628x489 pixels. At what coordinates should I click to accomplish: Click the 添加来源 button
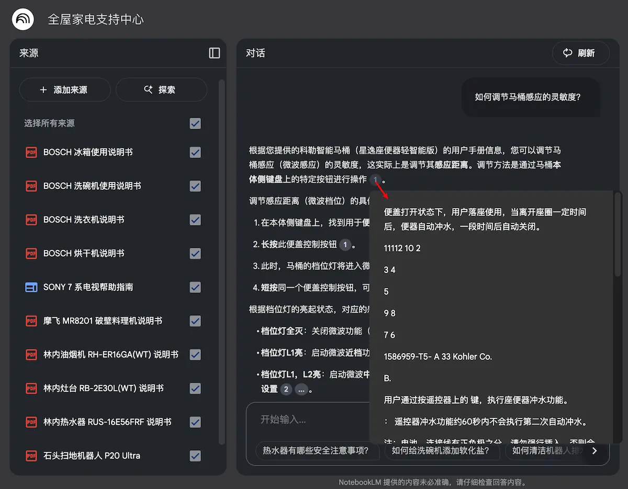(x=64, y=90)
